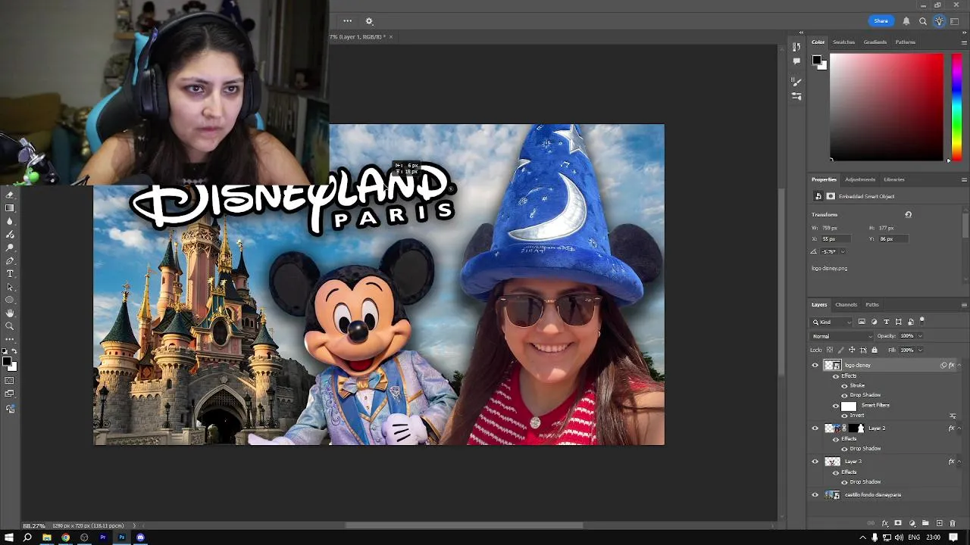Hide Layer 2

coord(815,428)
